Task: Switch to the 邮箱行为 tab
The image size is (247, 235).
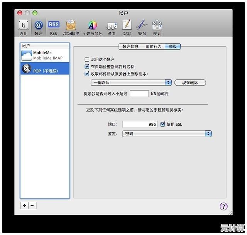Action: pyautogui.click(x=153, y=47)
